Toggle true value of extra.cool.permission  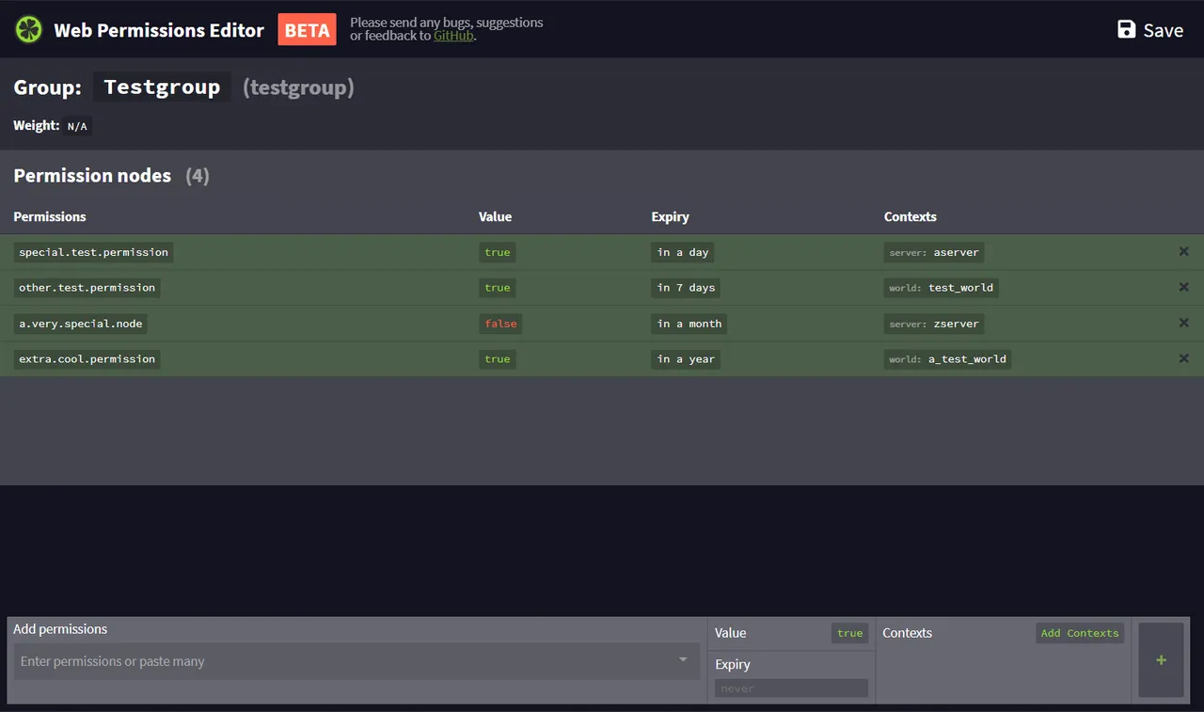tap(498, 359)
